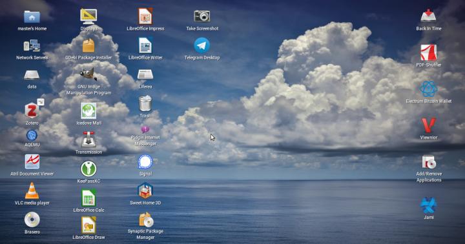Open the AQEMU icon
The height and width of the screenshot is (244, 465).
pyautogui.click(x=32, y=135)
